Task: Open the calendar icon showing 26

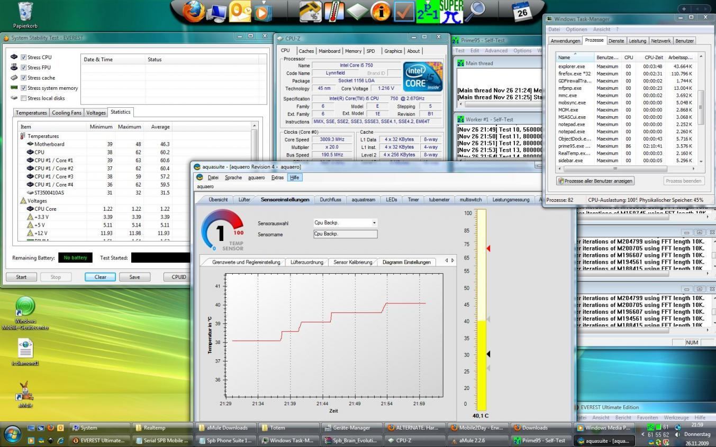Action: point(522,12)
